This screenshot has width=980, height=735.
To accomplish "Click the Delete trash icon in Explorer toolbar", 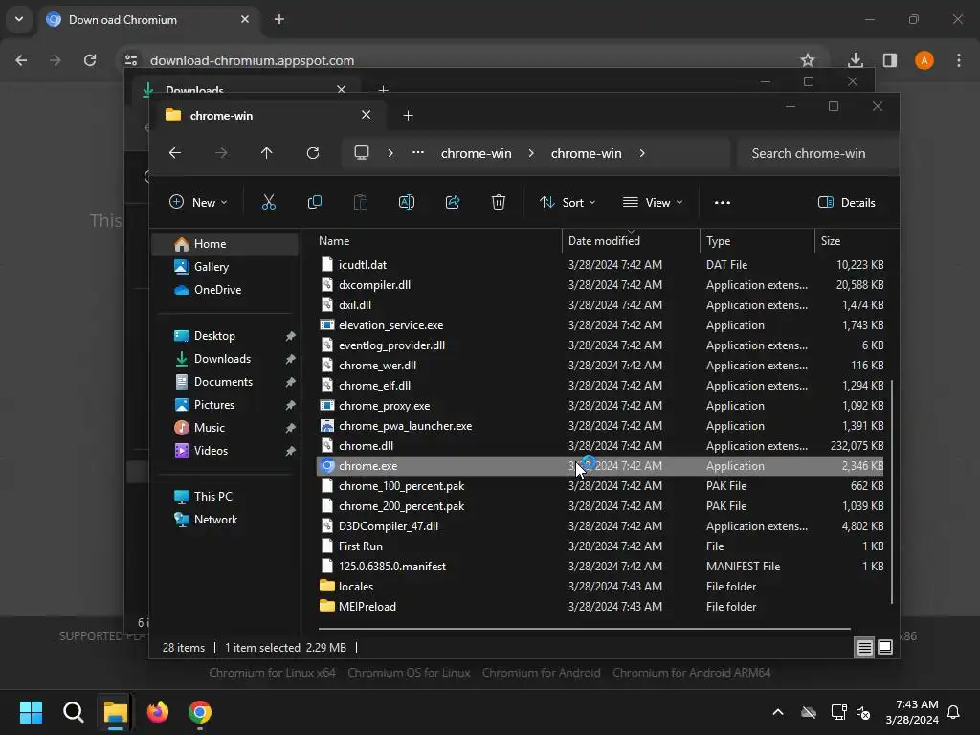I will 498,203.
